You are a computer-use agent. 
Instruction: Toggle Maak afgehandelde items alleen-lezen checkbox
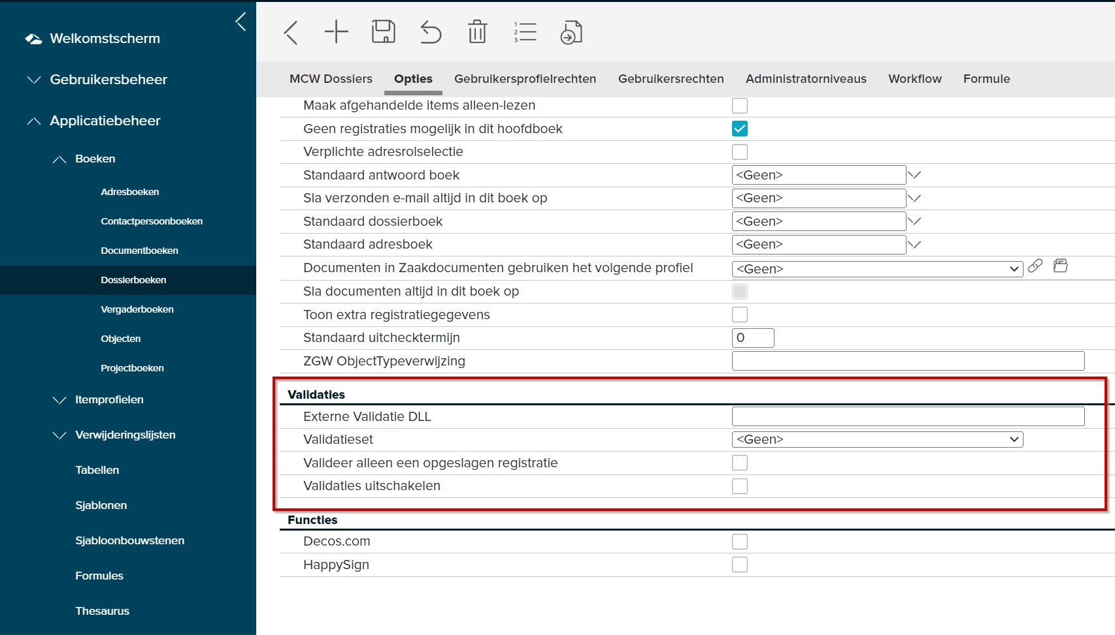point(740,106)
